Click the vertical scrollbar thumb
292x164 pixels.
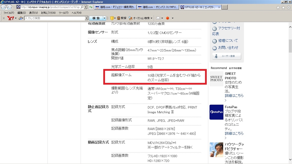pos(290,46)
